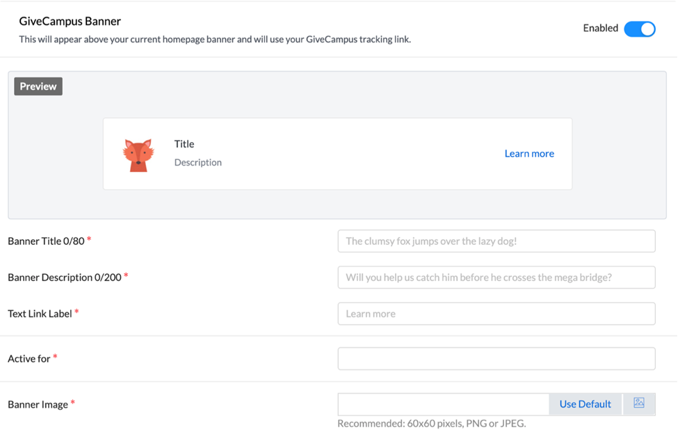Screen dimensions: 678x446
Task: Click the preview Title text
Action: [x=184, y=144]
